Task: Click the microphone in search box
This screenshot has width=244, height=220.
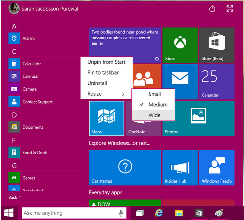Action: [x=121, y=213]
